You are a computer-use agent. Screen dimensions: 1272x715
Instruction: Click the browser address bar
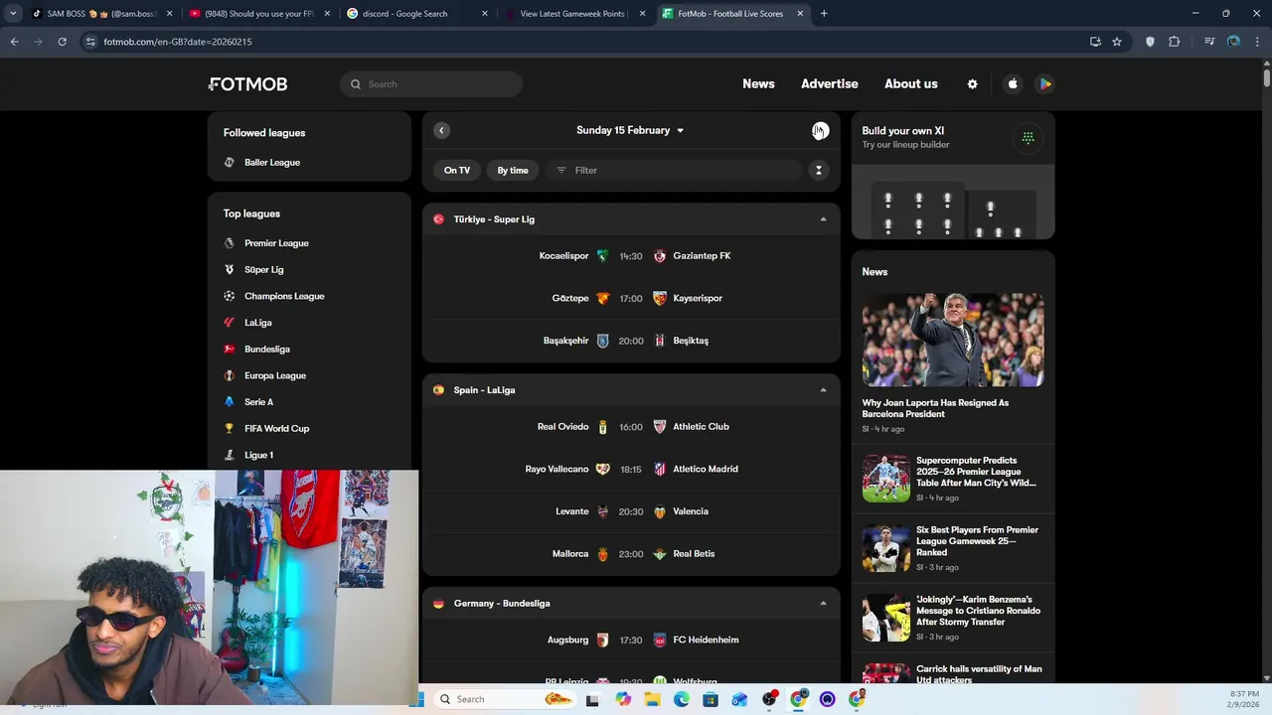(586, 42)
